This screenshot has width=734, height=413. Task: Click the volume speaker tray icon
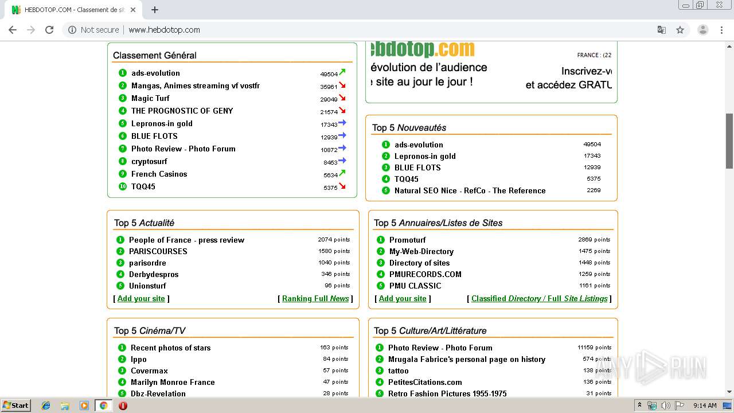[665, 405]
